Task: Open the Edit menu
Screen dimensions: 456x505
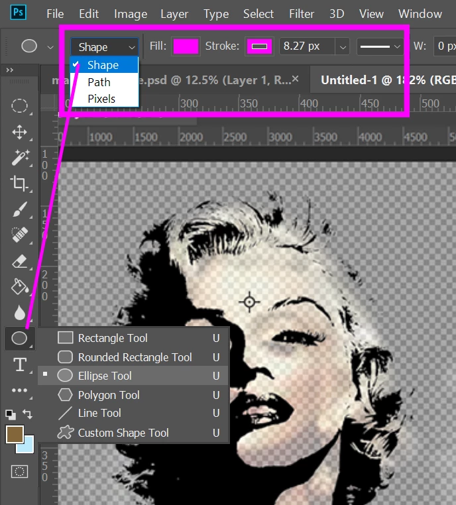Action: [x=89, y=14]
